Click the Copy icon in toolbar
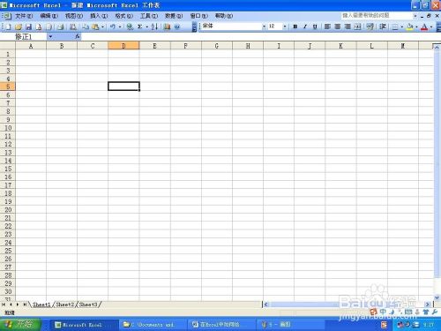 86,27
